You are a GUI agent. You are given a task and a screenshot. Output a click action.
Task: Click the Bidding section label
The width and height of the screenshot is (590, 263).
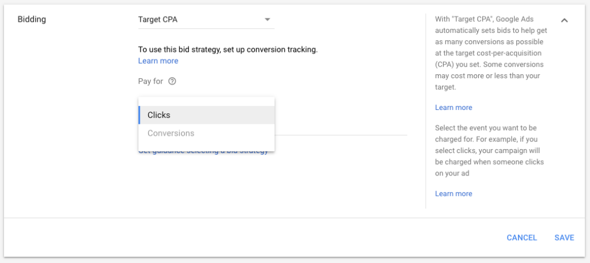point(32,20)
